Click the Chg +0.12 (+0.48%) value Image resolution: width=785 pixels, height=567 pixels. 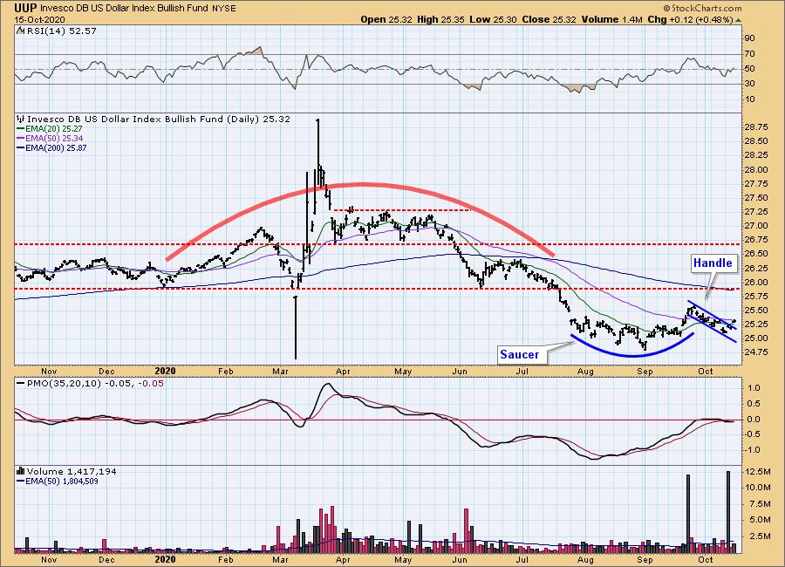[x=691, y=19]
